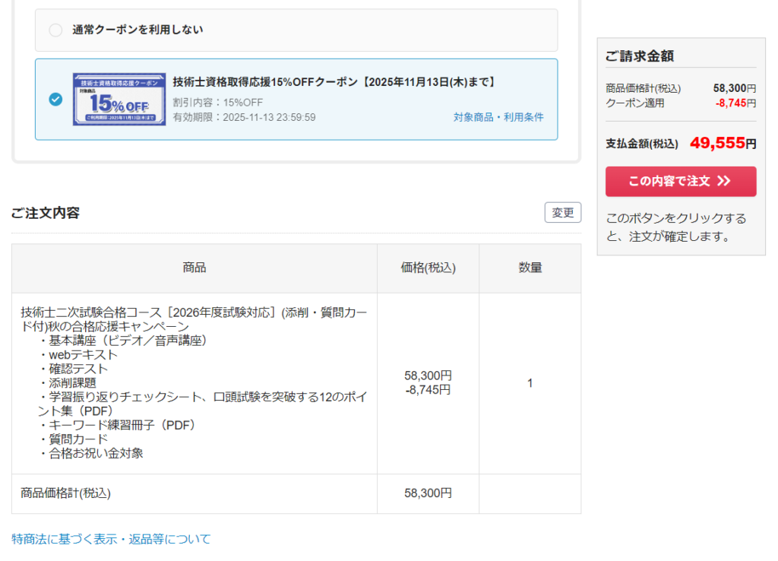Viewport: 778px width, 561px height.
Task: Click the 技術士資格取得応援15%OFFクーポン title
Action: pyautogui.click(x=334, y=82)
